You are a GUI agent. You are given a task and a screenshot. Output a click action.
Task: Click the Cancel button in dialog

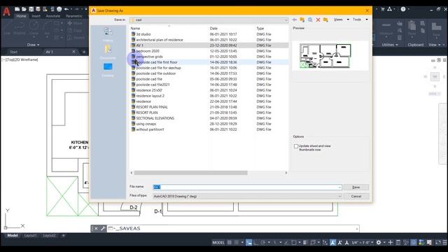pos(356,197)
